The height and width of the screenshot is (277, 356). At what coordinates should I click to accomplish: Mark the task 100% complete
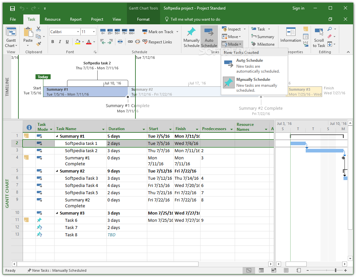pyautogui.click(x=132, y=32)
